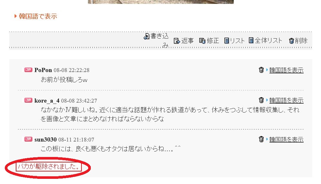This screenshot has width=321, height=184.
Task: Delete sun3030's comment via trash icon
Action: (261, 139)
